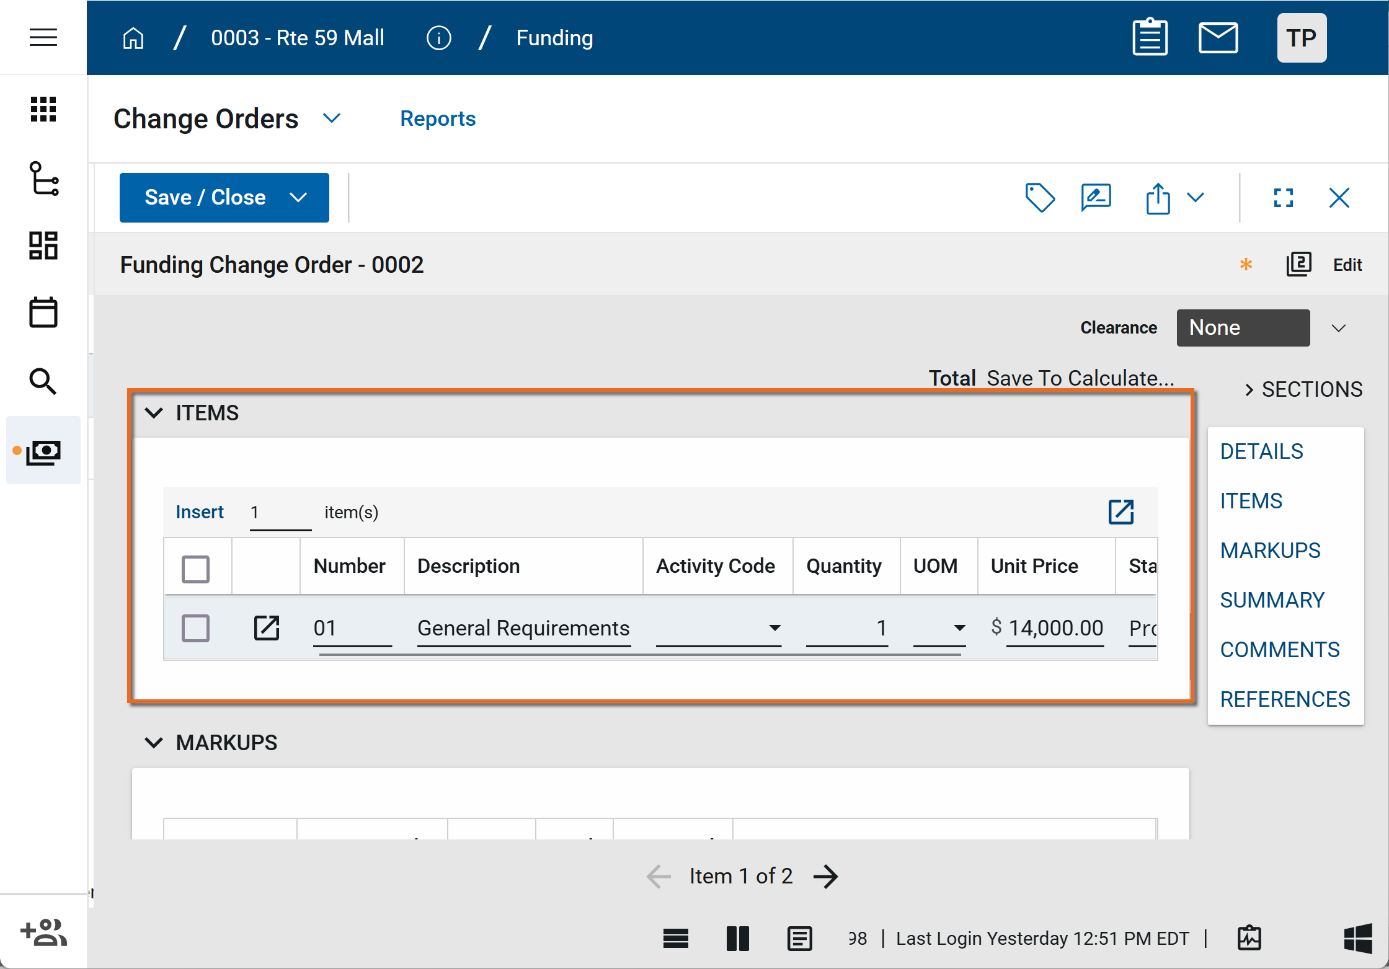Pop out the items grid icon
The width and height of the screenshot is (1389, 969).
coord(1121,512)
